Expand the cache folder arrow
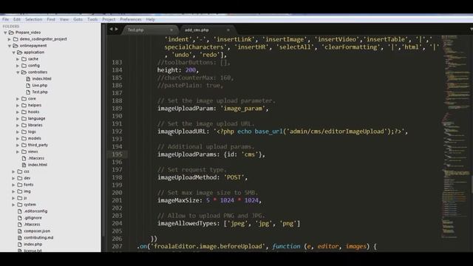The height and width of the screenshot is (266, 473). (18, 59)
